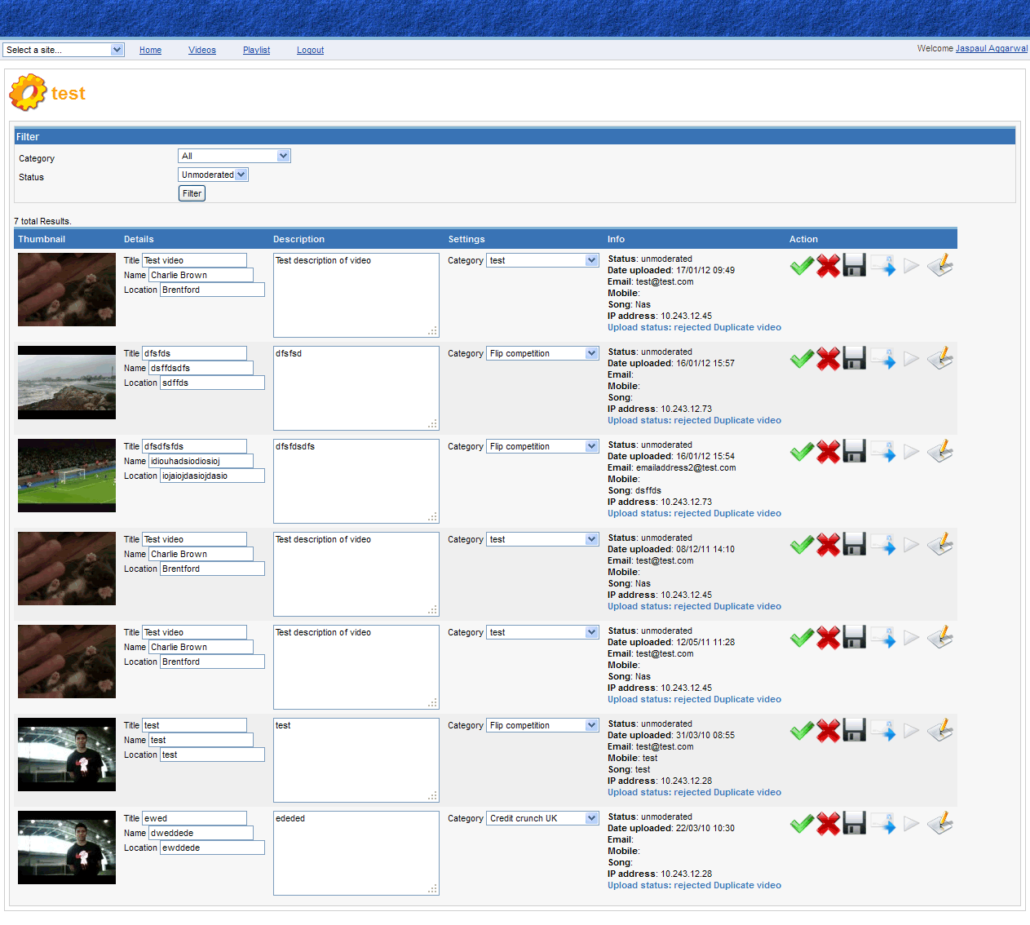Reject the video uploaded 12/05/11 11:28

click(829, 638)
